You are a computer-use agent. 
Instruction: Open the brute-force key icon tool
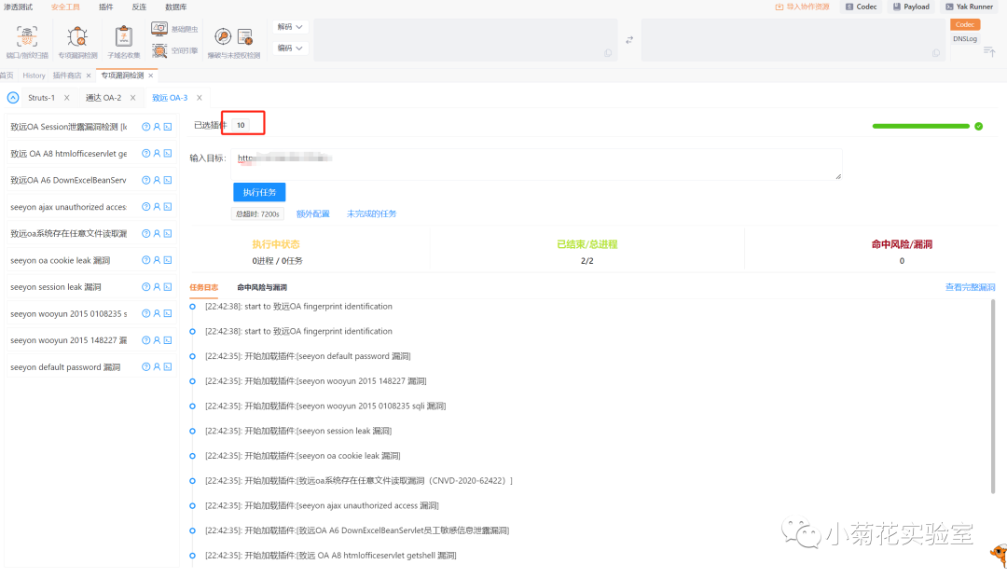pyautogui.click(x=223, y=36)
